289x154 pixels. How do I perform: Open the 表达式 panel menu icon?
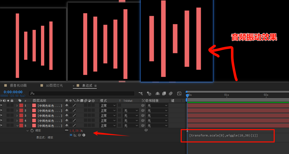pyautogui.click(x=95, y=86)
